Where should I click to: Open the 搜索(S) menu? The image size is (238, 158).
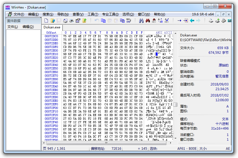coord(48,14)
